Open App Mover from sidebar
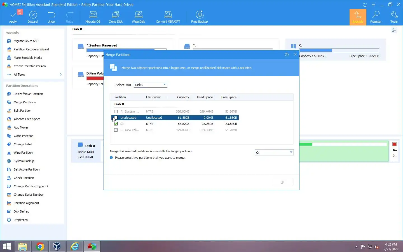The height and width of the screenshot is (252, 403). pos(21,127)
